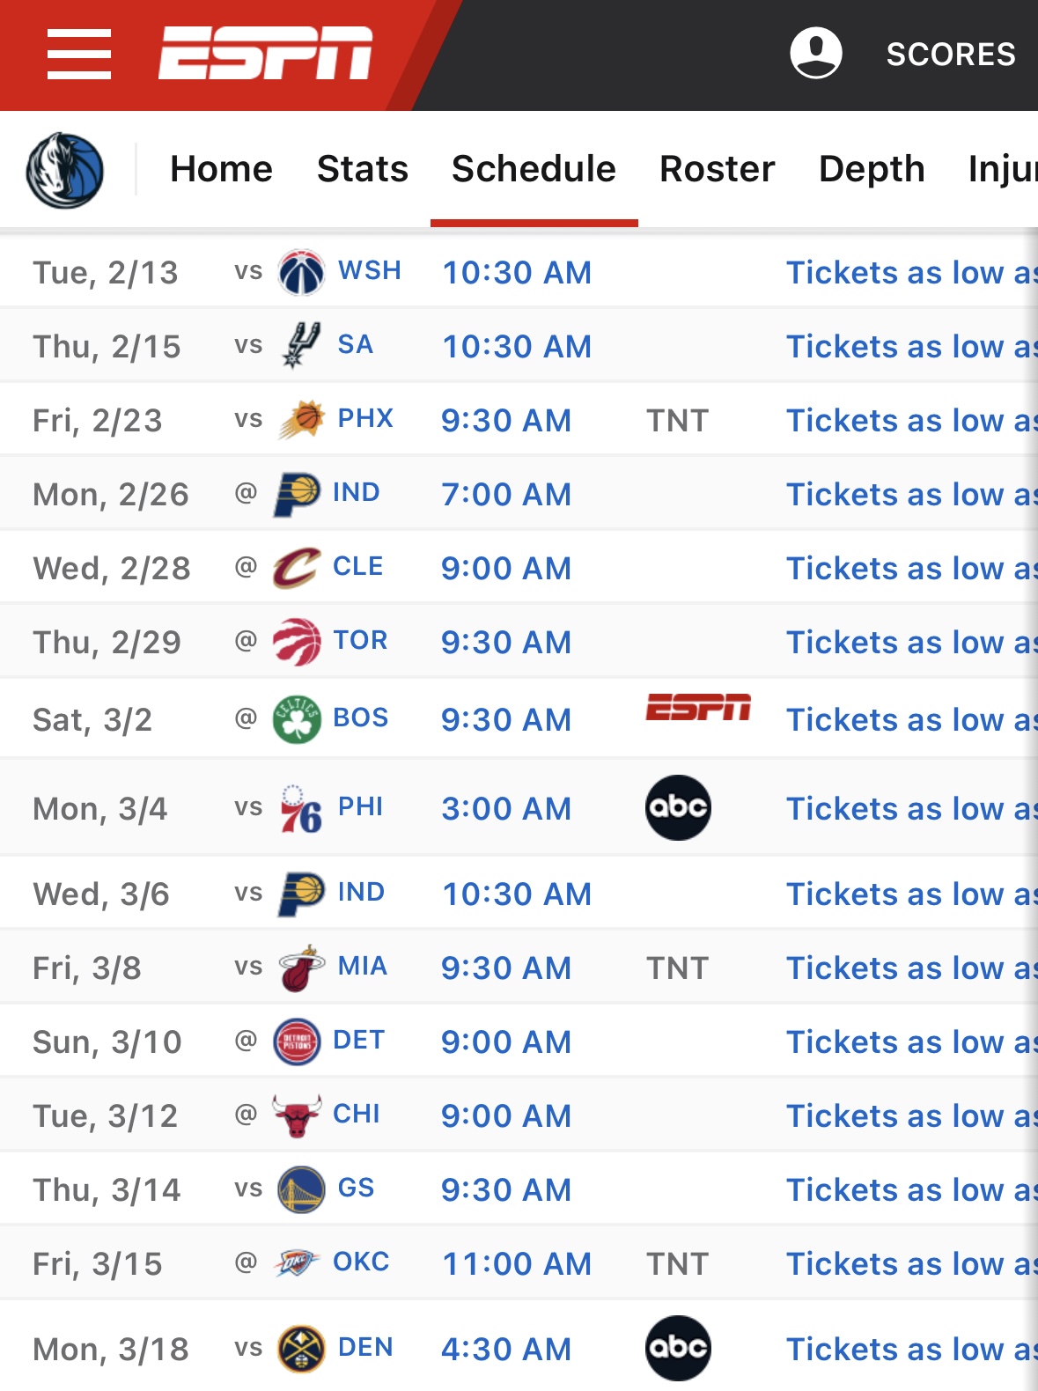
Task: Click the Washington Wizards logo
Action: tap(301, 272)
